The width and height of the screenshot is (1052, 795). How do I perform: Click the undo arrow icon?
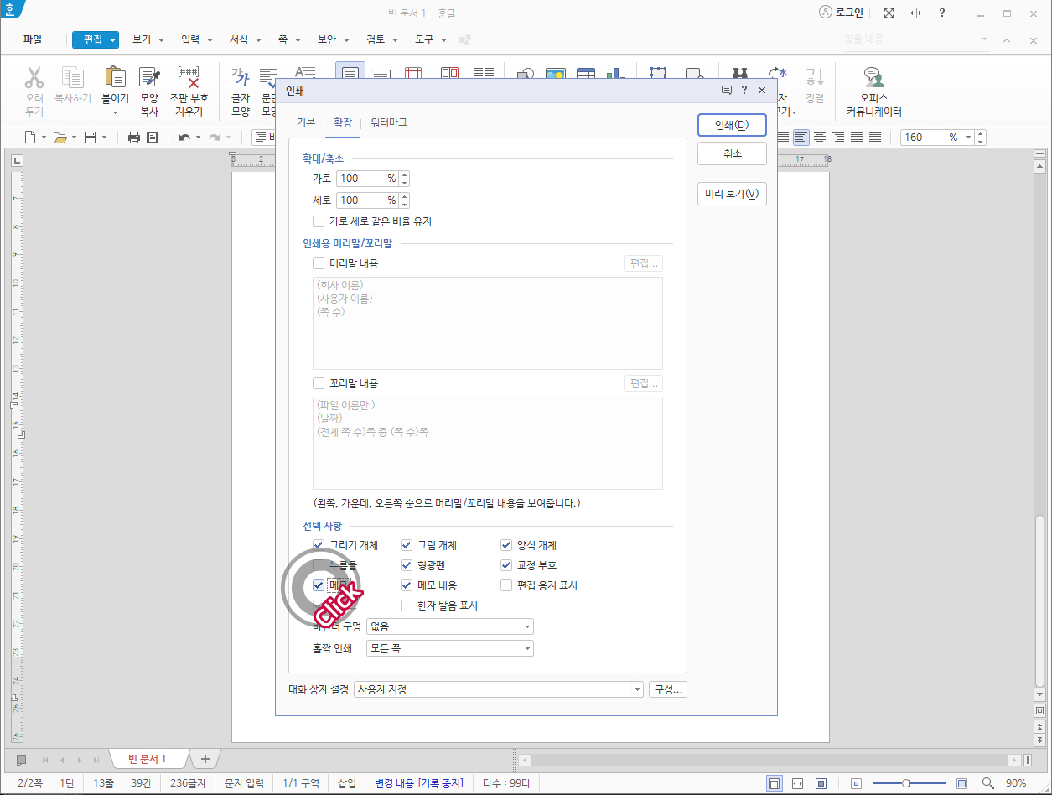click(184, 137)
